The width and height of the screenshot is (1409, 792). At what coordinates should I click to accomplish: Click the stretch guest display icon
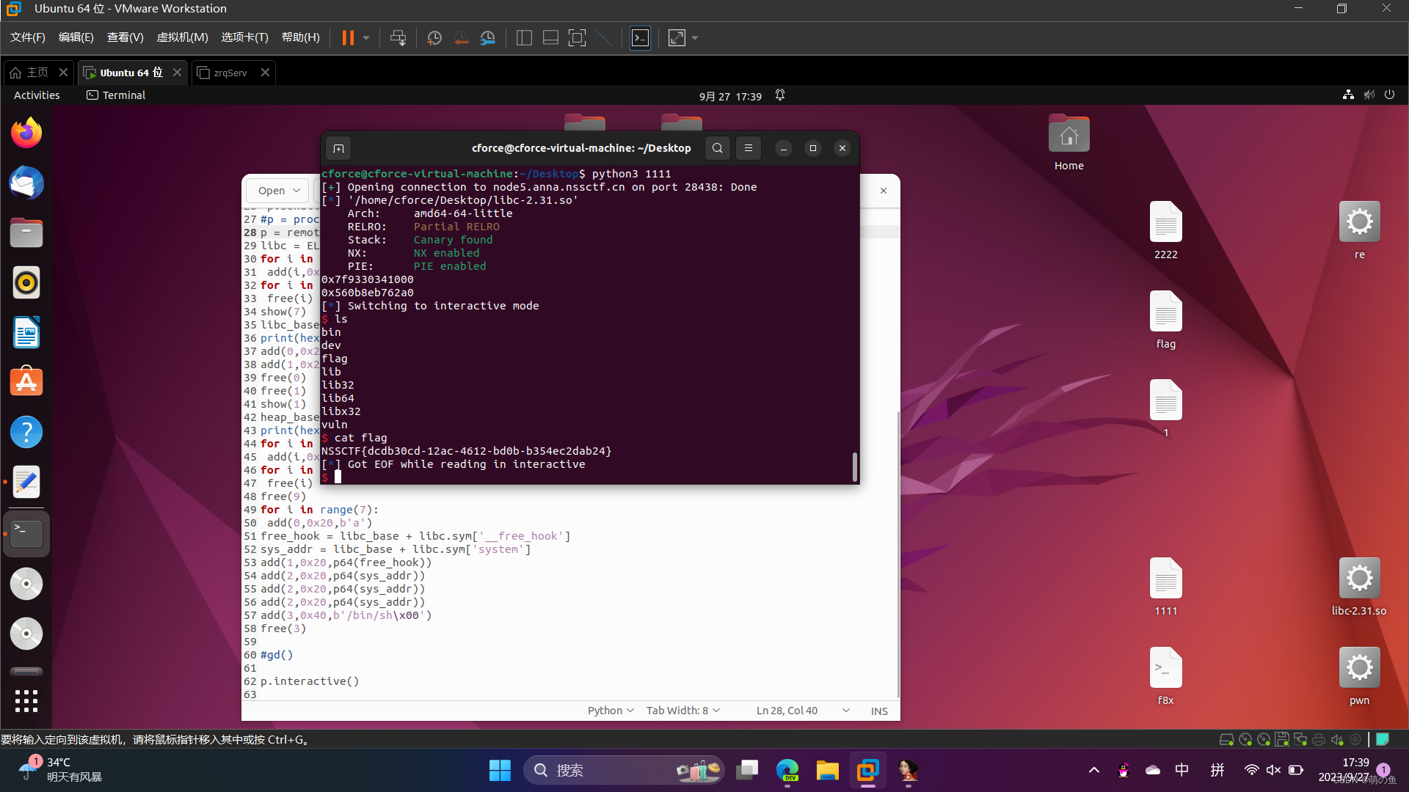pos(677,38)
